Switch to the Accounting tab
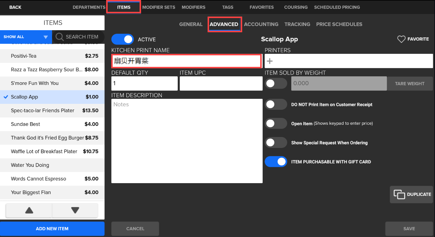 (261, 24)
